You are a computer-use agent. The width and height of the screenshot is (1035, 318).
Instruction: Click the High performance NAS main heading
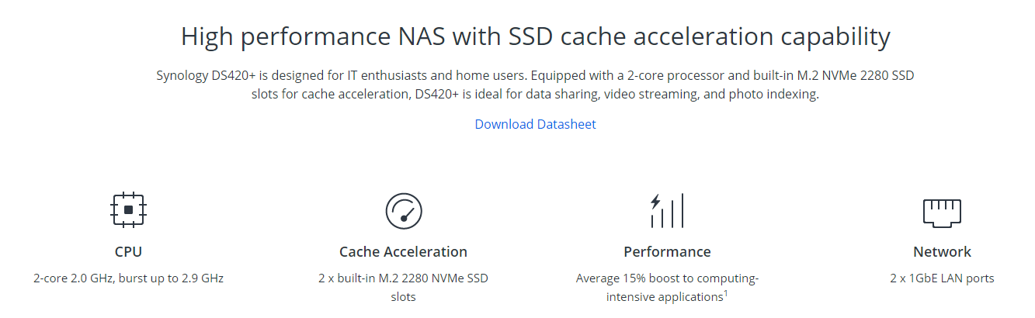click(535, 36)
